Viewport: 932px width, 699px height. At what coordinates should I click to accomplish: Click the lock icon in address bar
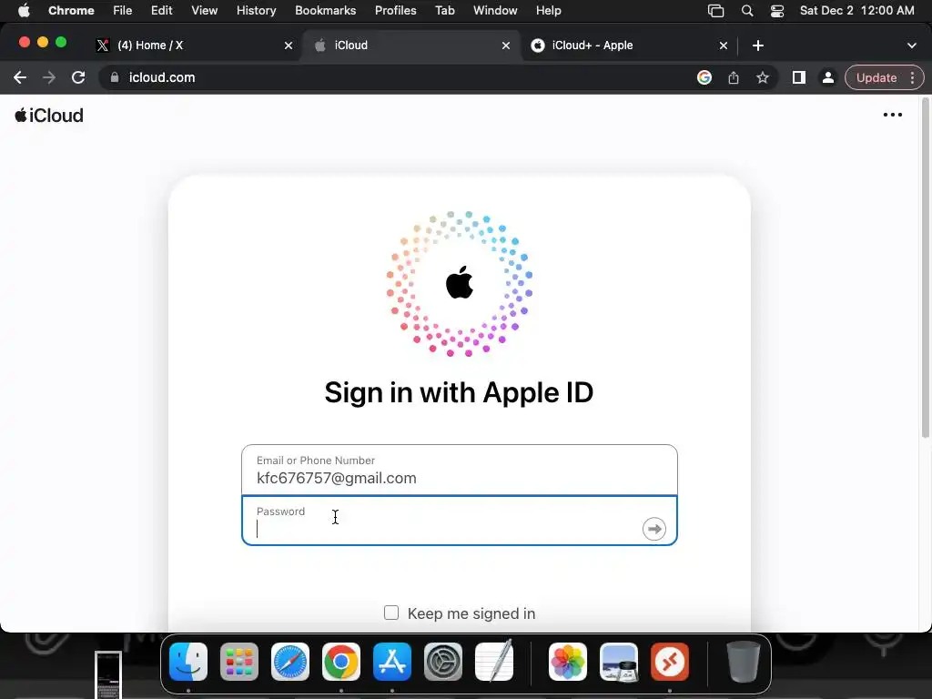[114, 77]
